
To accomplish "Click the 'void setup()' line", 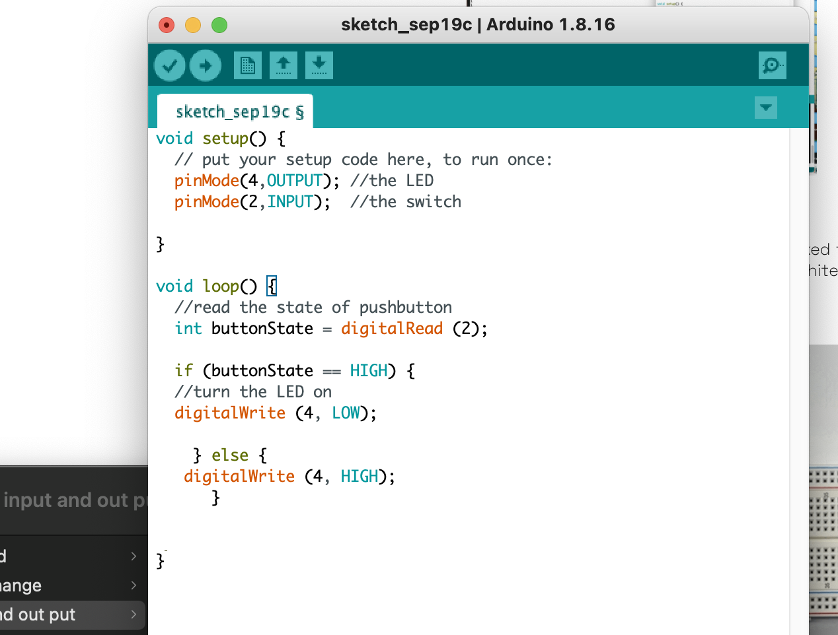I will [221, 139].
